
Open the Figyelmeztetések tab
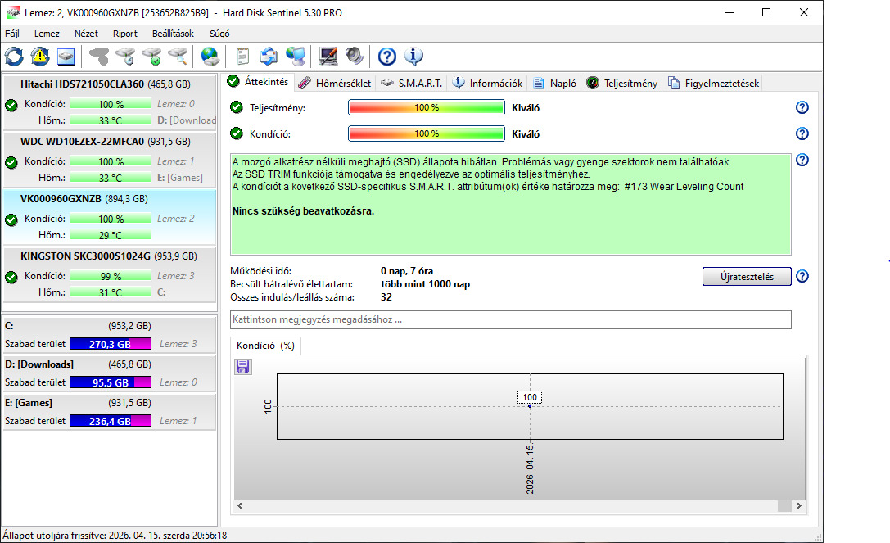713,84
